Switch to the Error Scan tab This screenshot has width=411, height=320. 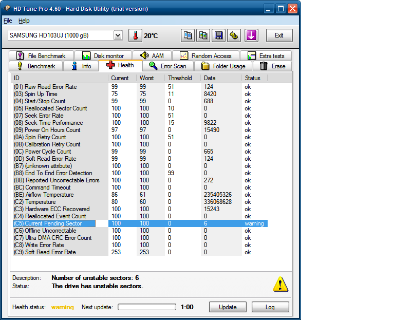click(x=168, y=66)
